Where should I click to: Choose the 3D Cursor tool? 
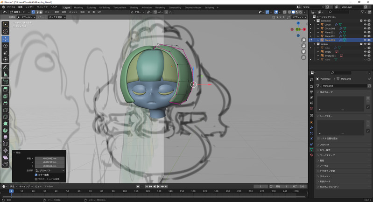click(6, 31)
